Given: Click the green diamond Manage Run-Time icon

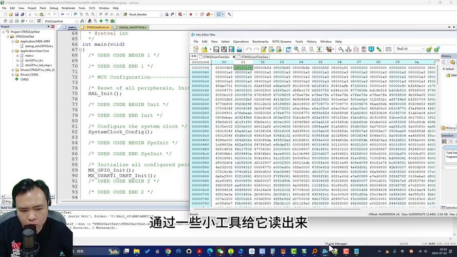Looking at the screenshot, I should pyautogui.click(x=101, y=21).
